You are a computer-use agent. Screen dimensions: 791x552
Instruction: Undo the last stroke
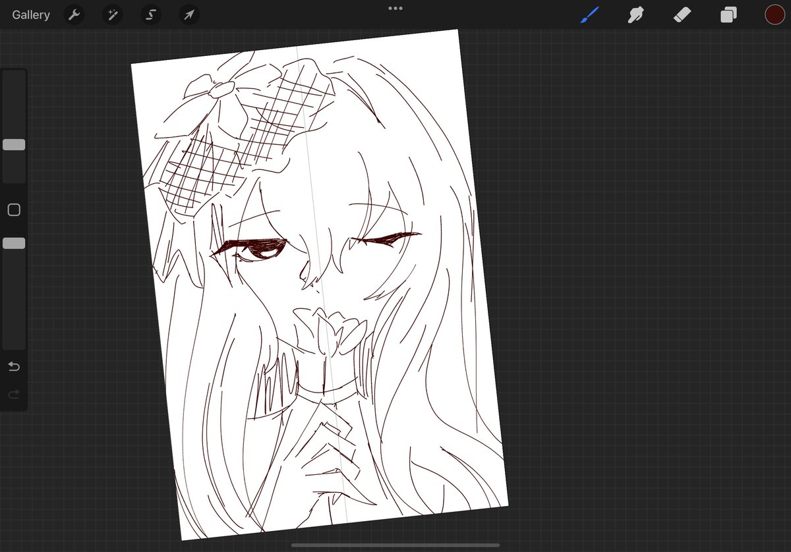pos(14,366)
